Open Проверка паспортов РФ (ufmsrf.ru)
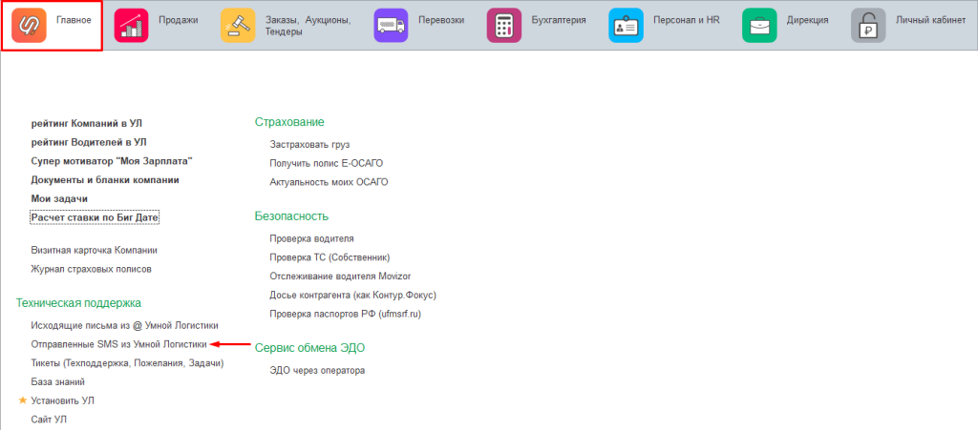 [x=346, y=314]
